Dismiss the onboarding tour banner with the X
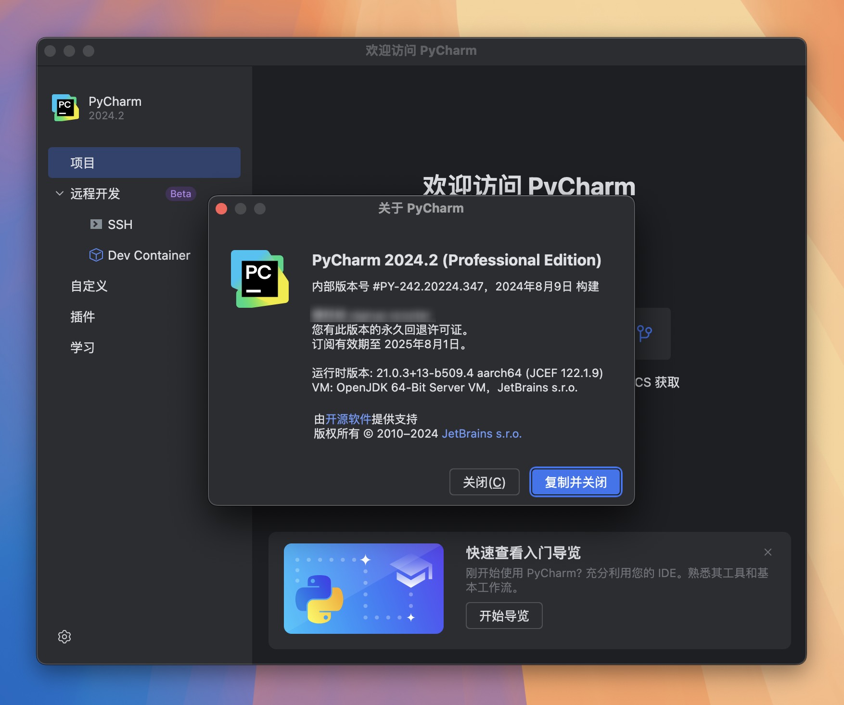This screenshot has height=705, width=844. tap(768, 552)
